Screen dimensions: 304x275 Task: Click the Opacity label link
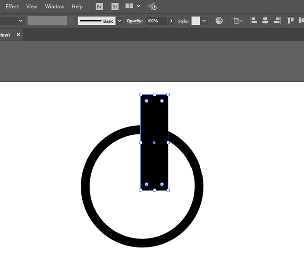click(135, 21)
